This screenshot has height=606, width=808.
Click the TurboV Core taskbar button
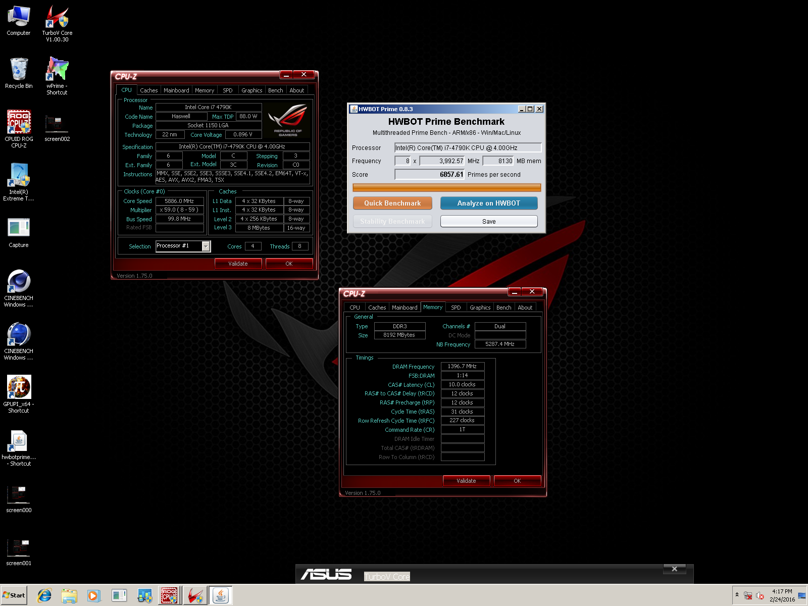195,596
